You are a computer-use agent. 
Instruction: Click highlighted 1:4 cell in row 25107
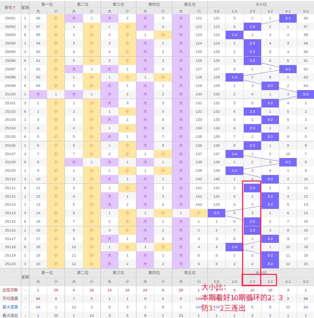[234, 154]
